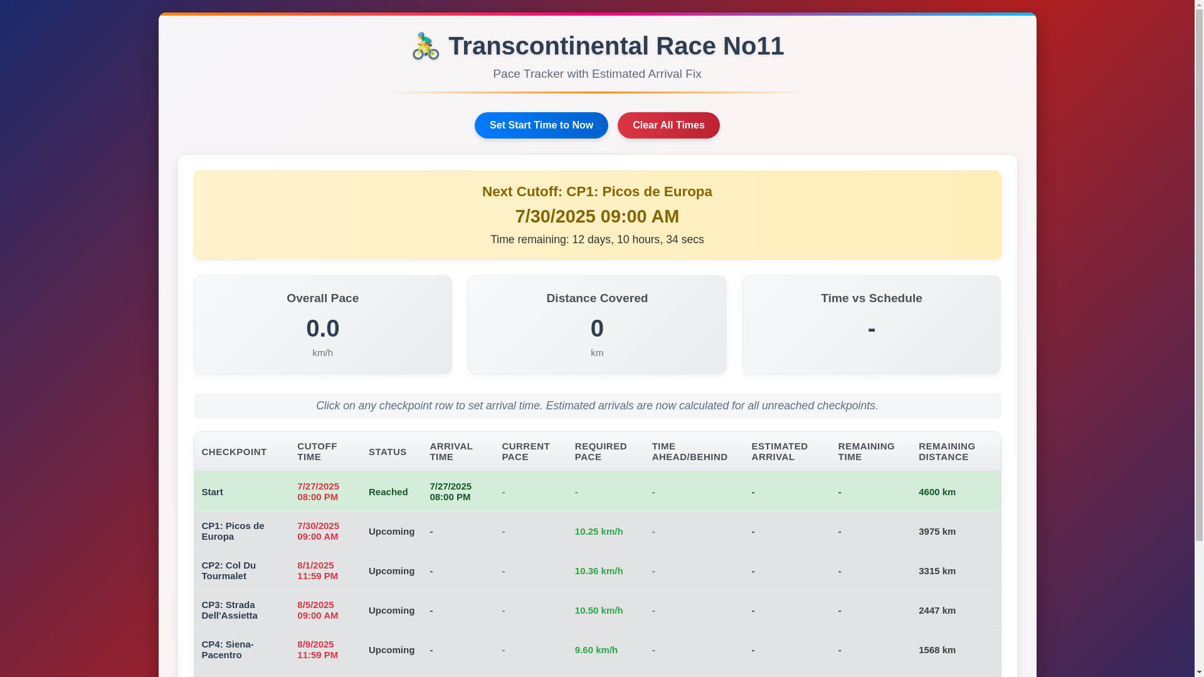Click the Pace Tracker subtitle text
The width and height of the screenshot is (1204, 677).
pos(597,74)
